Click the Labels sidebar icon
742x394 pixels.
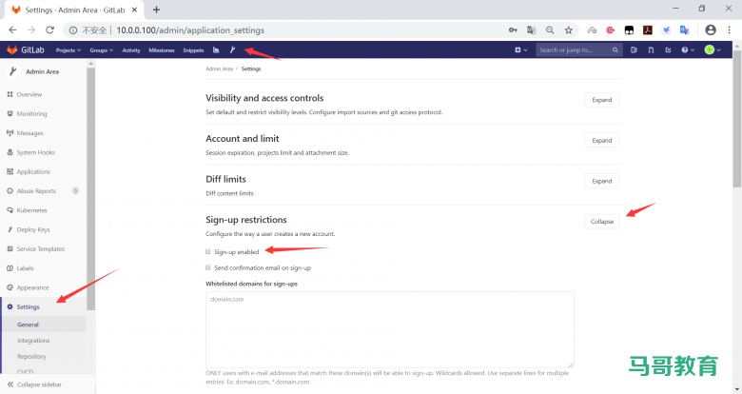click(10, 268)
